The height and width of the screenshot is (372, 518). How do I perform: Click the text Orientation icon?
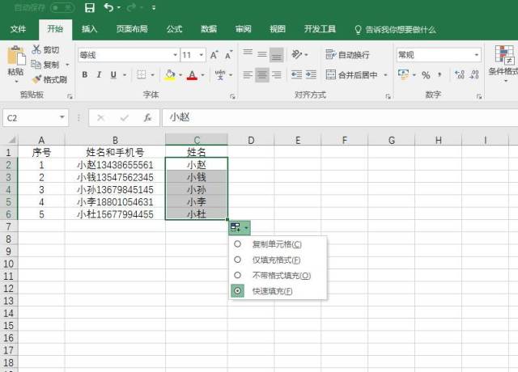(x=297, y=54)
